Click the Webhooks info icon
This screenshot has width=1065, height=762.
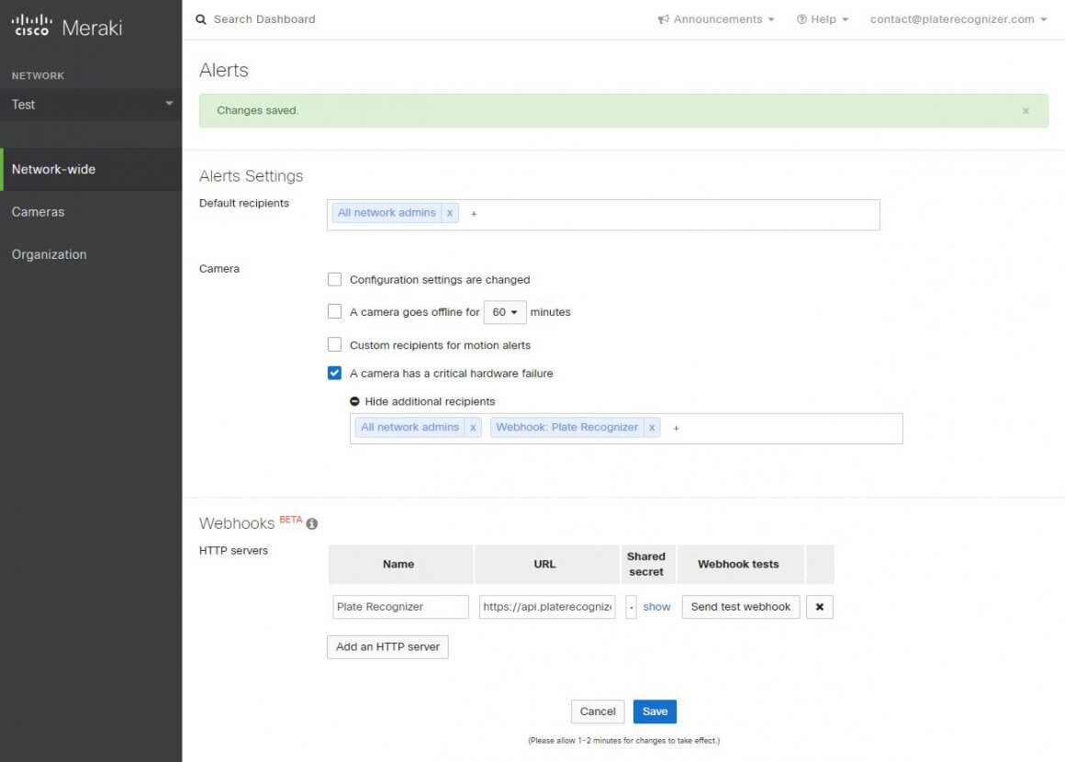click(312, 523)
